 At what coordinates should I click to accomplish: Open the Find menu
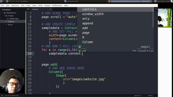point(23,5)
